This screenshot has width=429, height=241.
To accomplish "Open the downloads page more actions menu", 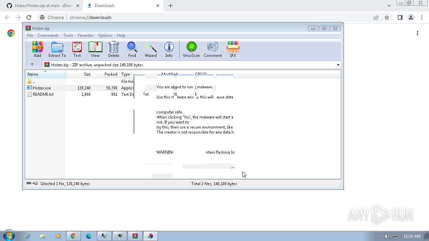I will click(x=418, y=33).
